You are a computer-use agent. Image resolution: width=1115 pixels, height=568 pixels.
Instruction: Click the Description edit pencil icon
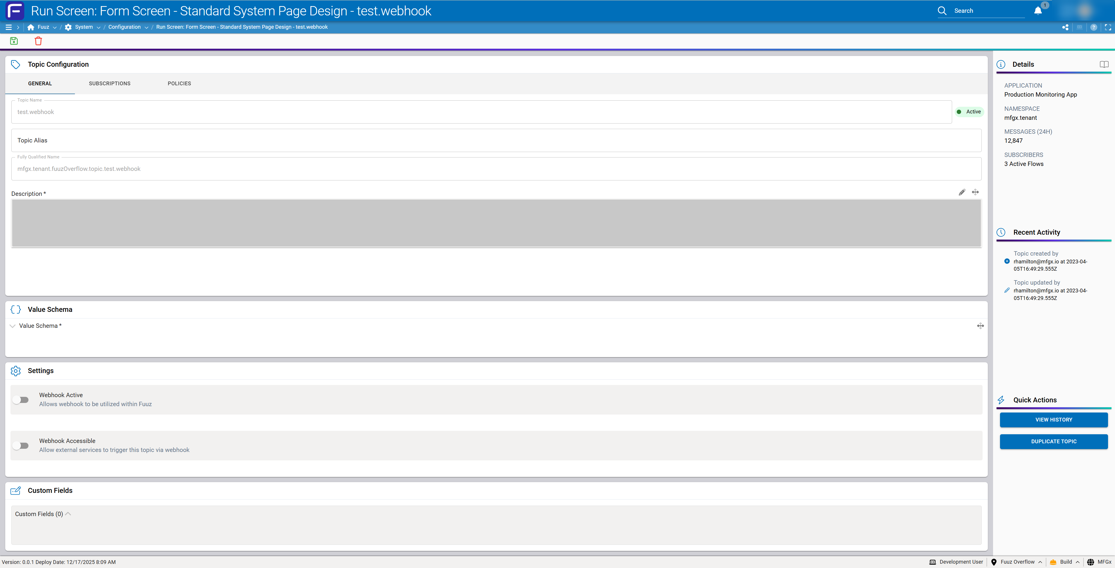click(x=962, y=193)
